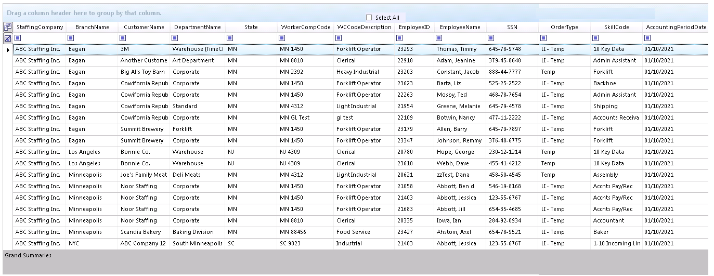Click 'Heavy Industrial' description cell

(364, 72)
